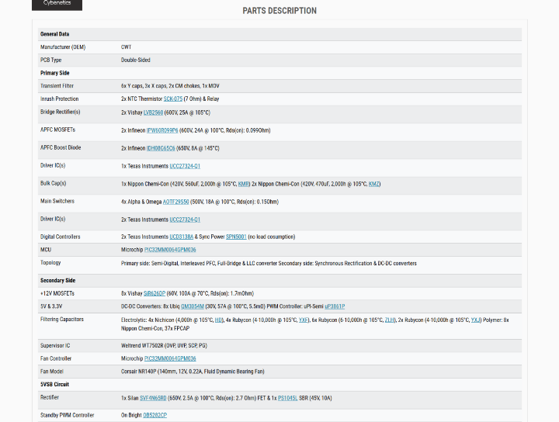The image size is (559, 422).
Task: Click the KMR bulk capacitor series link
Action: pos(244,184)
